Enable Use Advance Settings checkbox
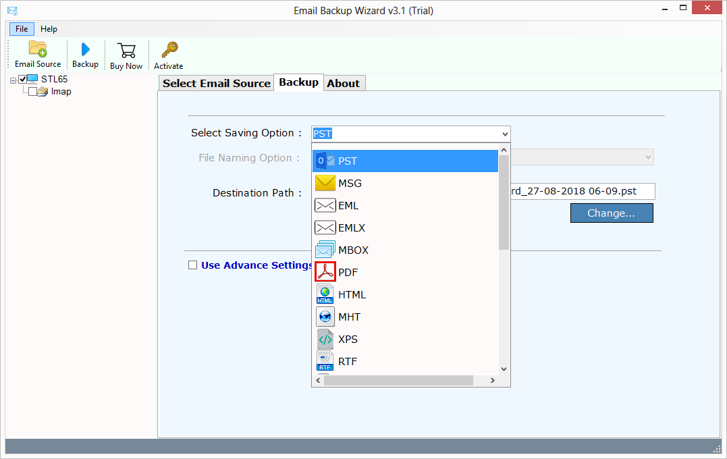Viewport: 727px width, 459px height. coord(192,265)
